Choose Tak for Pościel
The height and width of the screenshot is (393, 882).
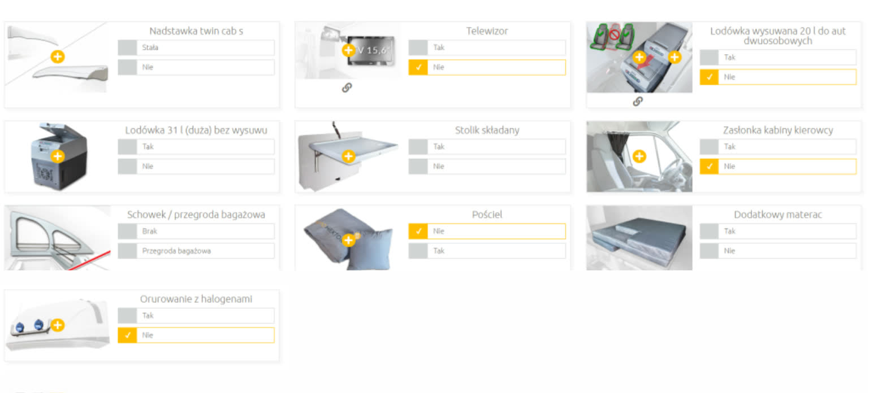[487, 251]
